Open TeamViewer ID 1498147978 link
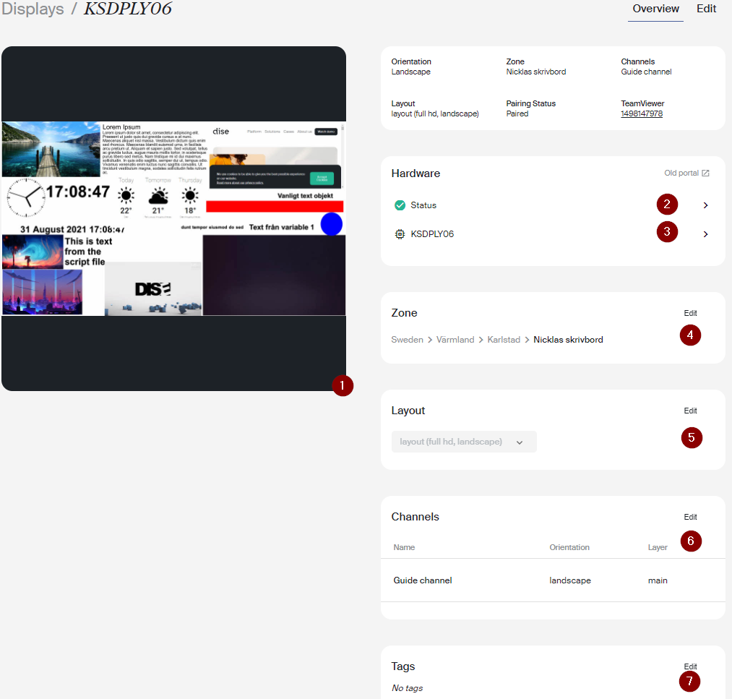Image resolution: width=732 pixels, height=699 pixels. (642, 113)
